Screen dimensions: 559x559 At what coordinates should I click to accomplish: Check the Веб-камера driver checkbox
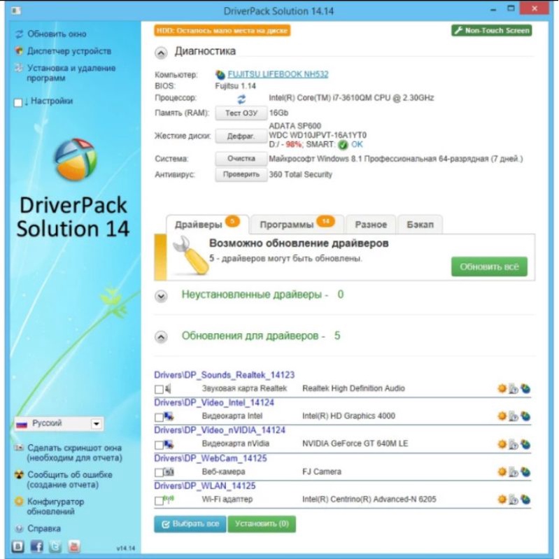click(159, 473)
